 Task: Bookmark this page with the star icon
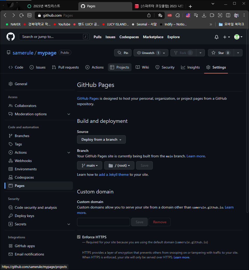[160, 15]
